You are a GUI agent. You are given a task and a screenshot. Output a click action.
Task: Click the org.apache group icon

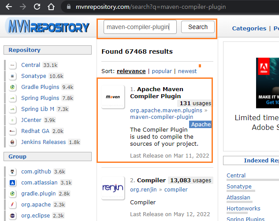(x=12, y=205)
